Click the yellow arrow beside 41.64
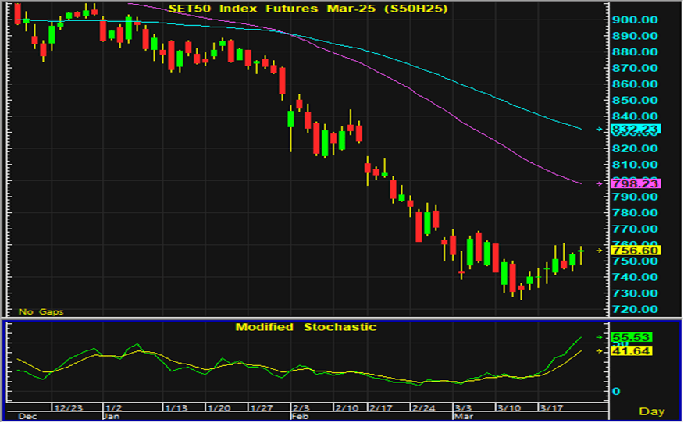This screenshot has width=684, height=423. (x=599, y=351)
